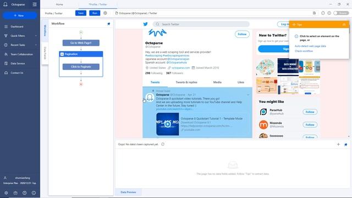The image size is (352, 198).
Task: Collapse the sidebar with the hamburger icon
Action: [34, 4]
